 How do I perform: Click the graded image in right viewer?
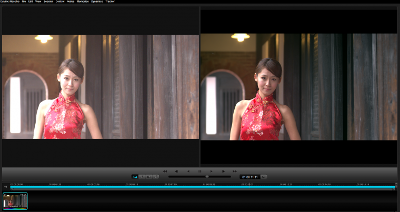pos(299,87)
